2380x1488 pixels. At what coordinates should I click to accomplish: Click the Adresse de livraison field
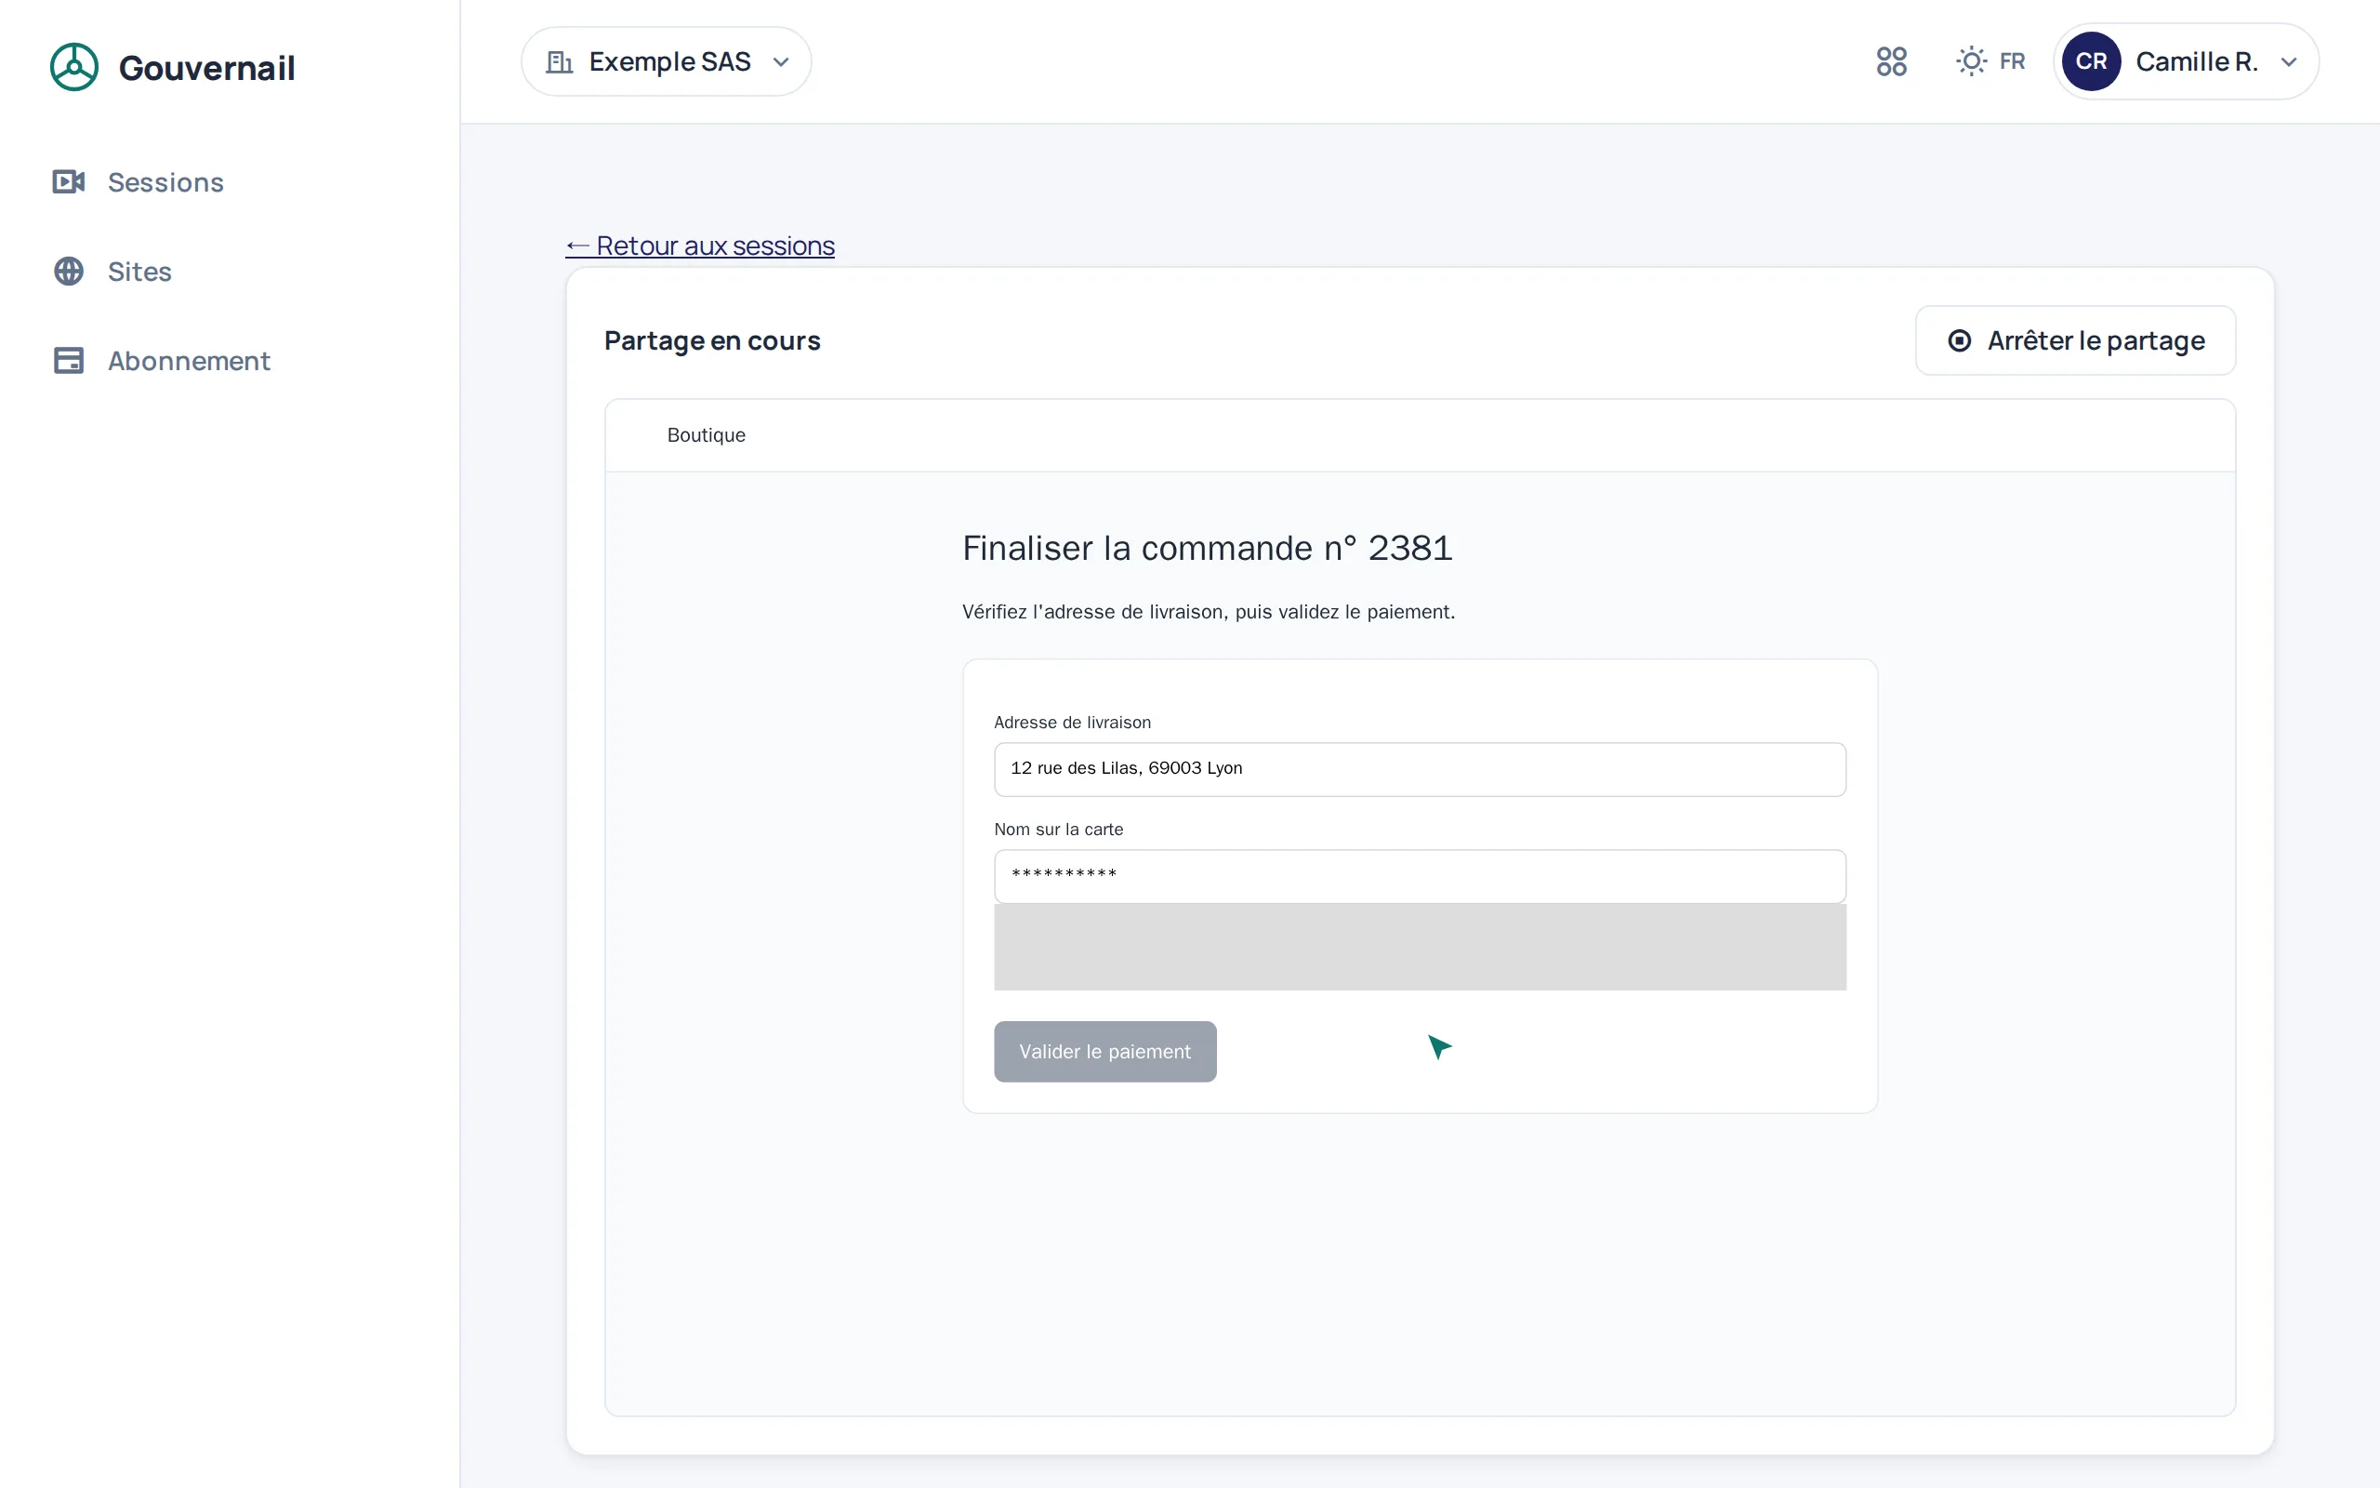point(1419,768)
